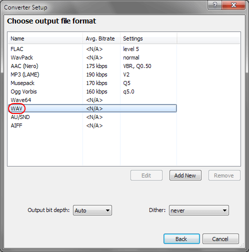Close the Converter Setup window
Screen dimensions: 249x252
pyautogui.click(x=233, y=5)
